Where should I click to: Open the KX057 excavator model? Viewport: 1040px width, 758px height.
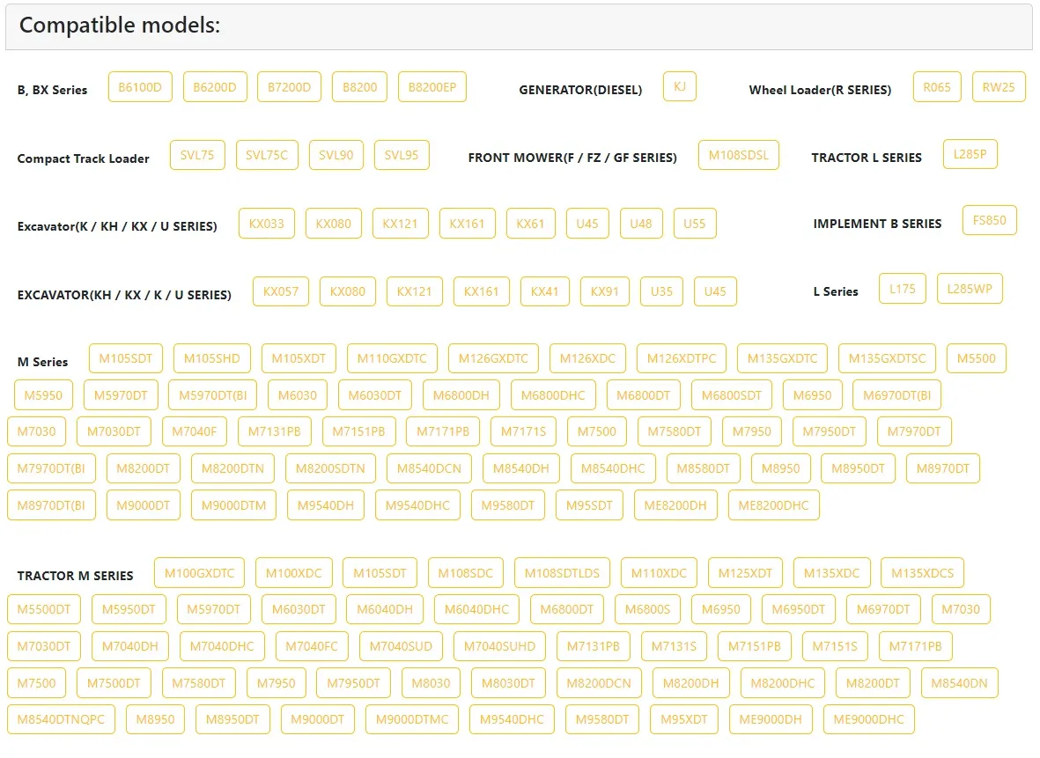point(281,291)
